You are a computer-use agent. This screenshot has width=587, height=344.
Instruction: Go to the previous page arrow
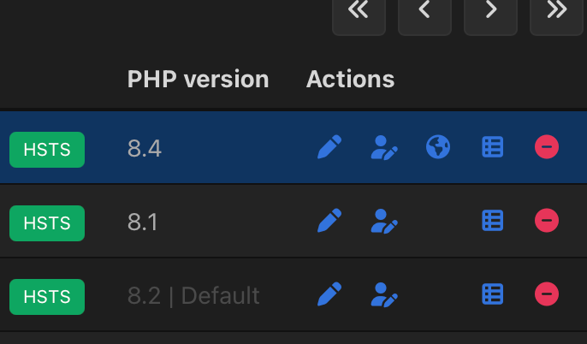point(424,12)
